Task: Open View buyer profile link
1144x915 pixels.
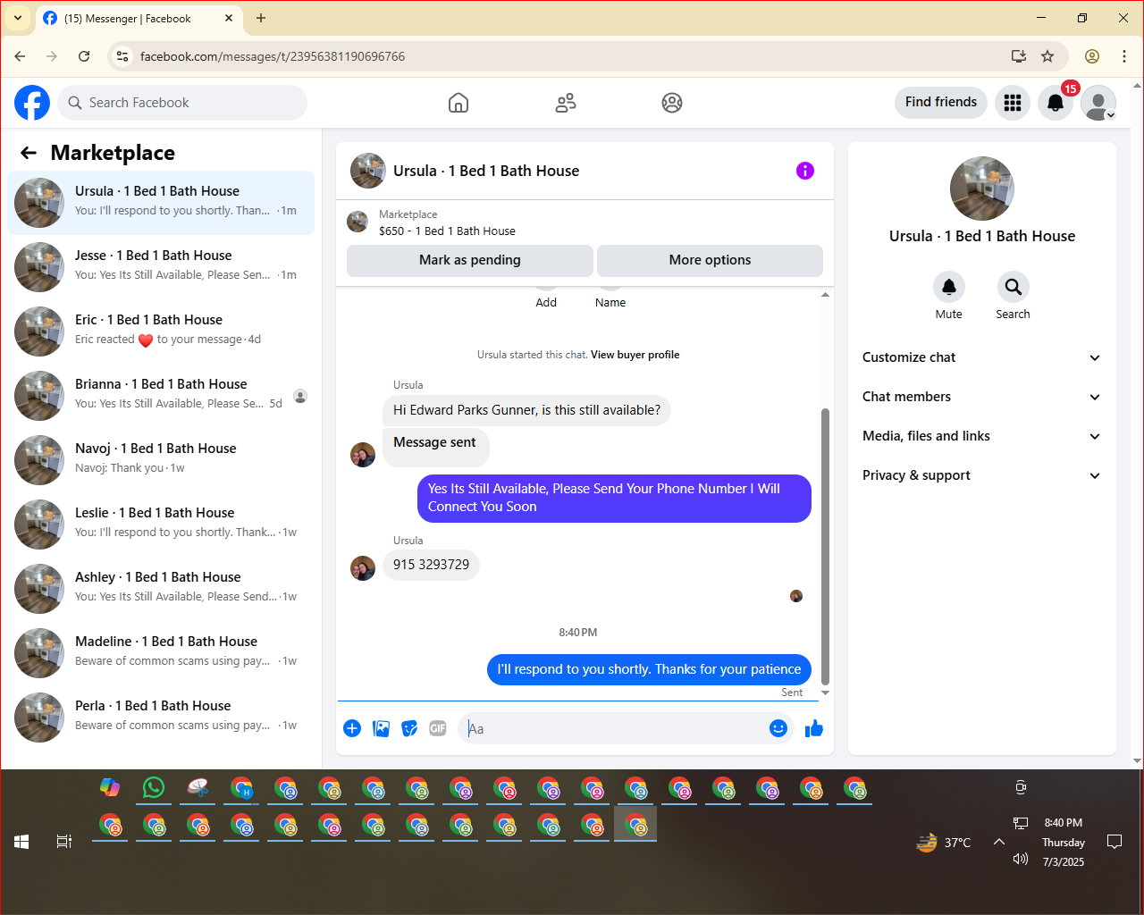Action: click(635, 355)
